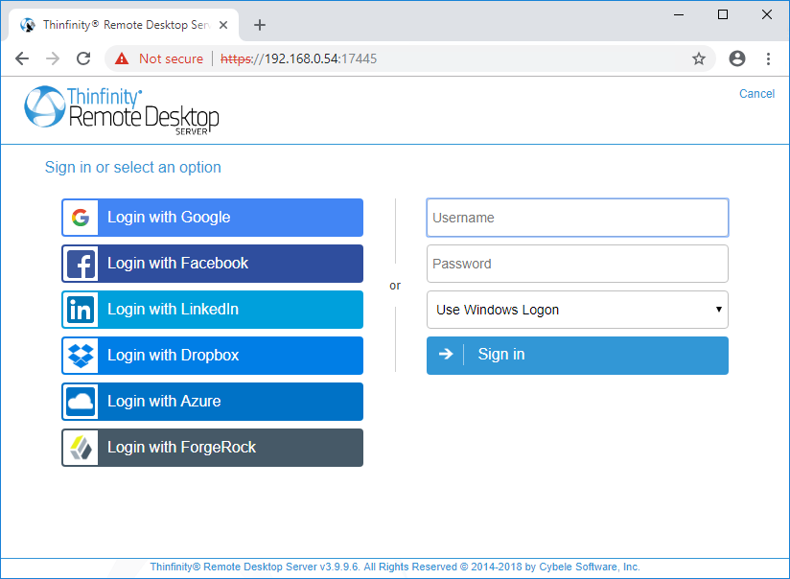This screenshot has width=790, height=579.
Task: Login with Dropbox
Action: [x=212, y=356]
